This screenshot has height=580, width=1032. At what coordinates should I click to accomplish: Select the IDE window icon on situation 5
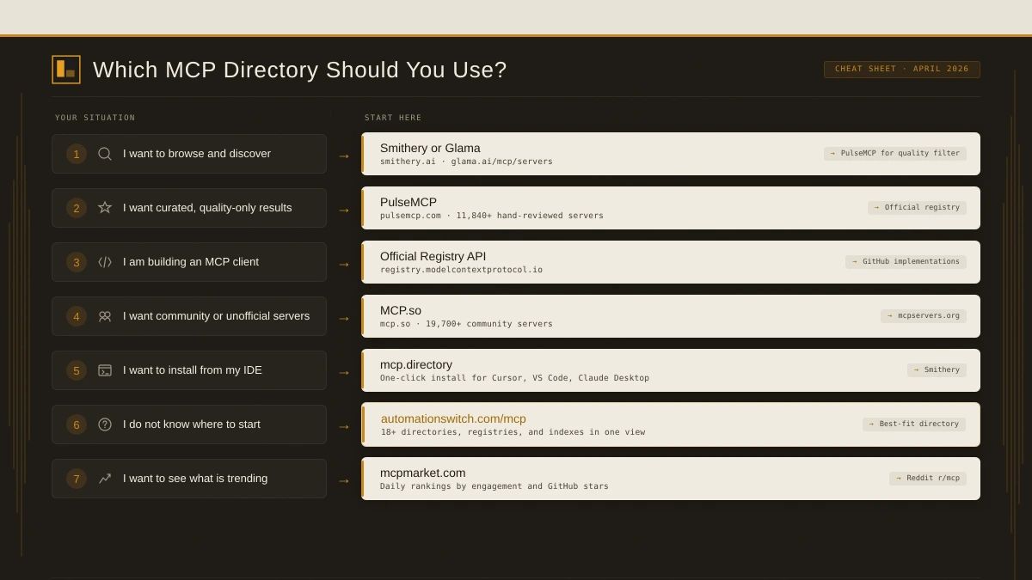(104, 369)
